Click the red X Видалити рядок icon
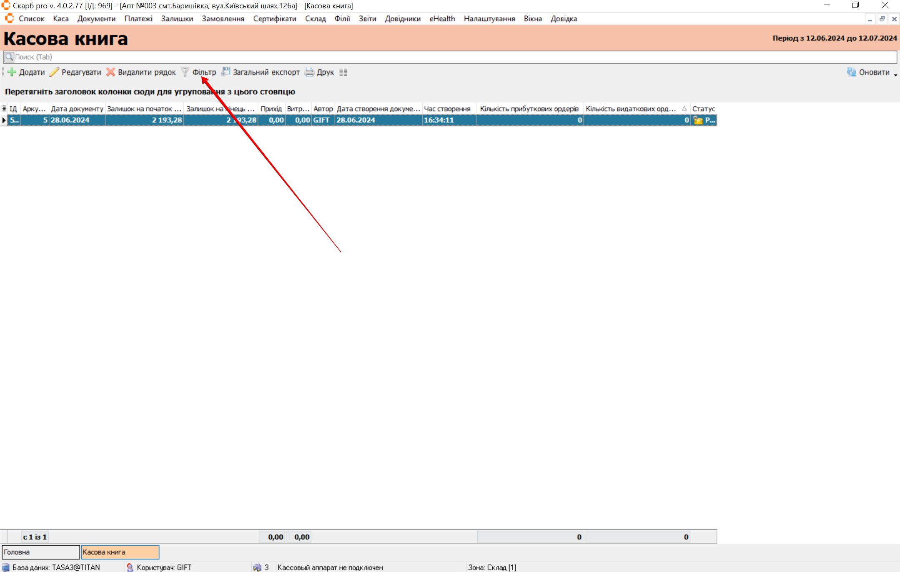This screenshot has width=900, height=572. tap(110, 72)
